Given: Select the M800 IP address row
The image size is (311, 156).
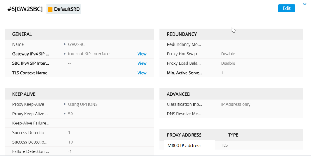Looking at the screenshot, I should pyautogui.click(x=184, y=145).
